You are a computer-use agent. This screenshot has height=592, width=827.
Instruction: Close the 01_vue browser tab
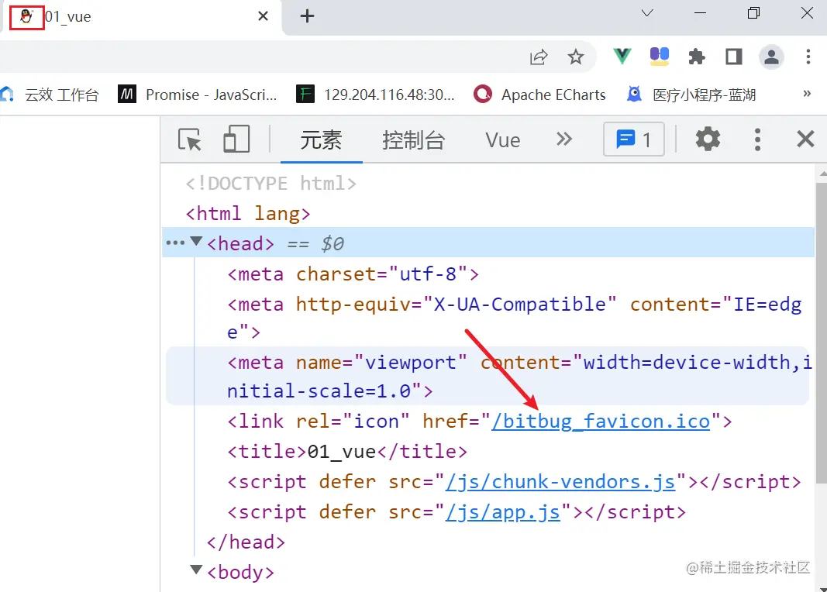coord(263,16)
